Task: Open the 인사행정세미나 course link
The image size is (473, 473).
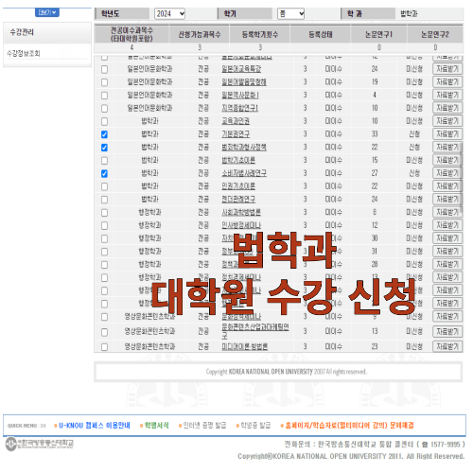Action: pos(241,225)
